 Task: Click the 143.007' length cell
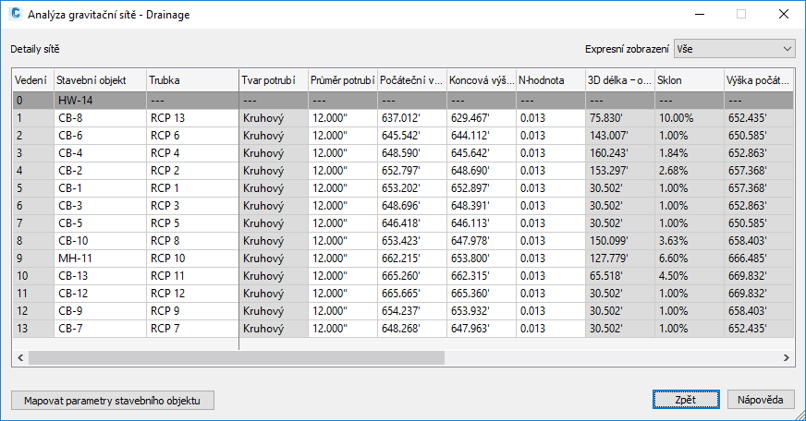[620, 136]
